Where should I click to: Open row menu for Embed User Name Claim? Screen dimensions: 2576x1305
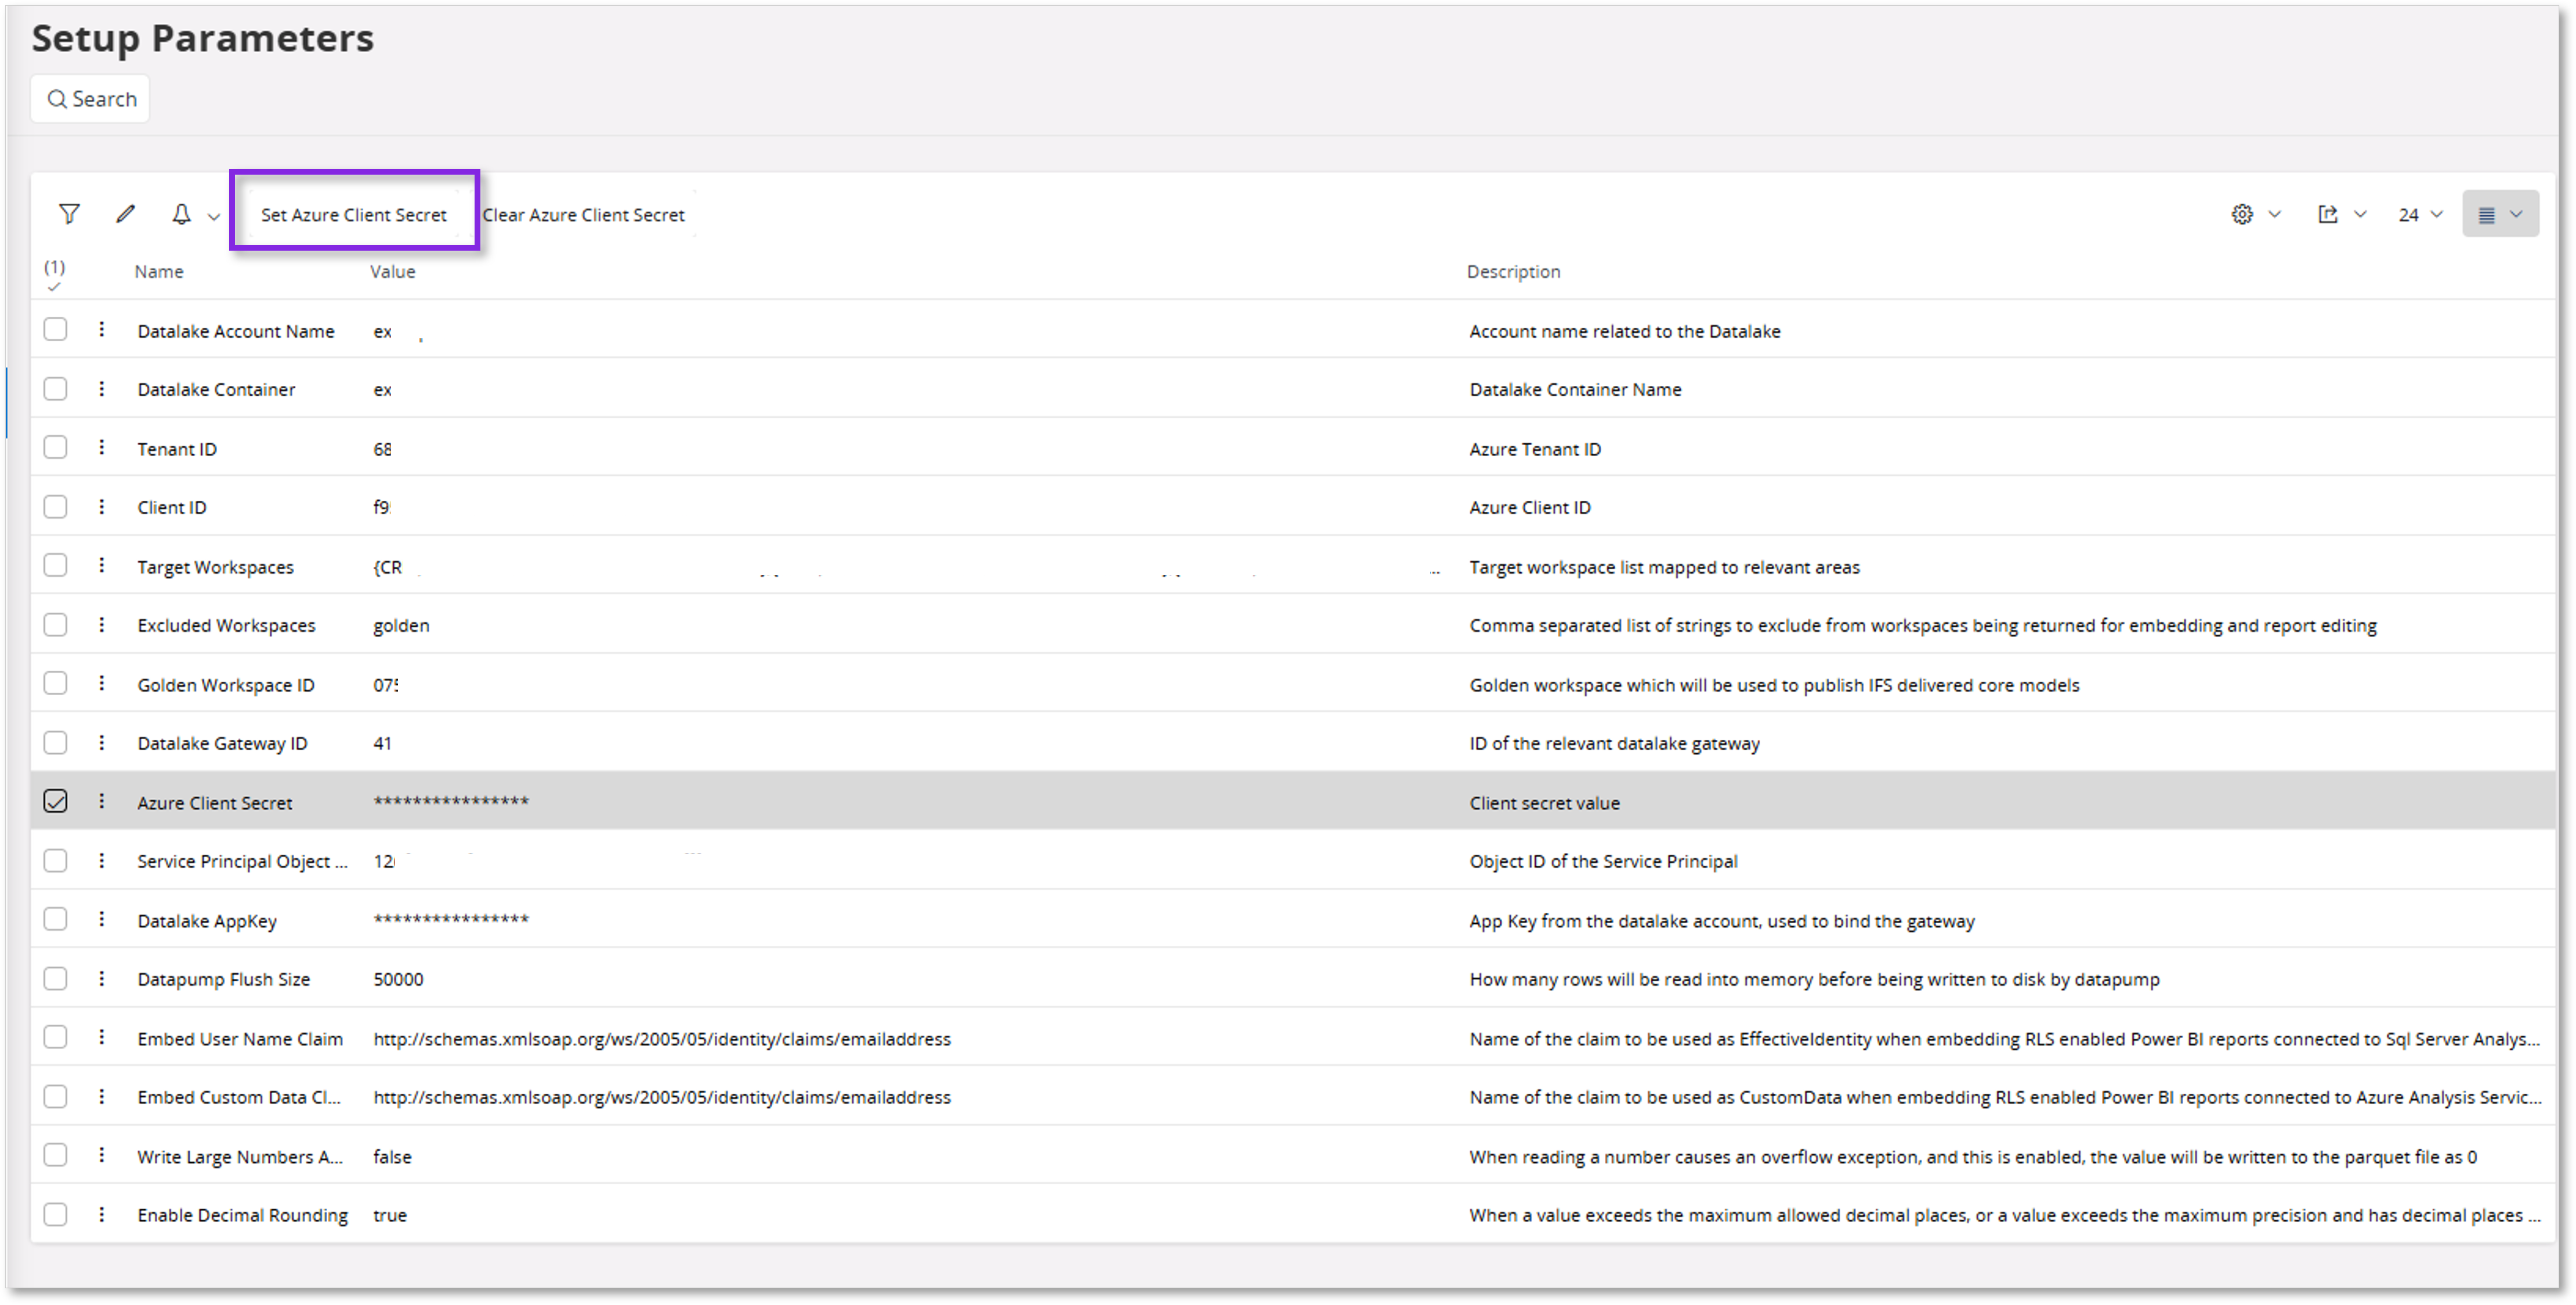[x=101, y=1037]
